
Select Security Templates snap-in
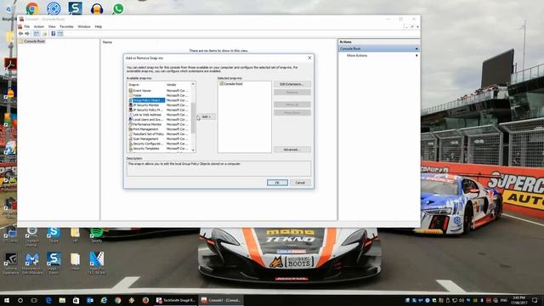coord(159,149)
